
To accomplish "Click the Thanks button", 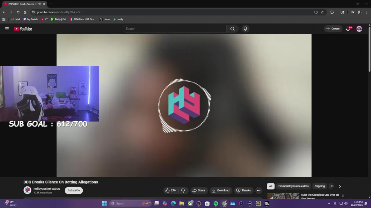I will [x=243, y=190].
